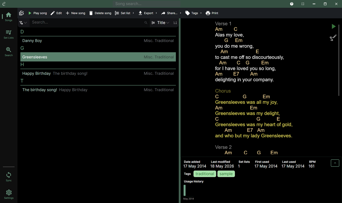
Task: Click the H section header letter
Action: (x=22, y=65)
